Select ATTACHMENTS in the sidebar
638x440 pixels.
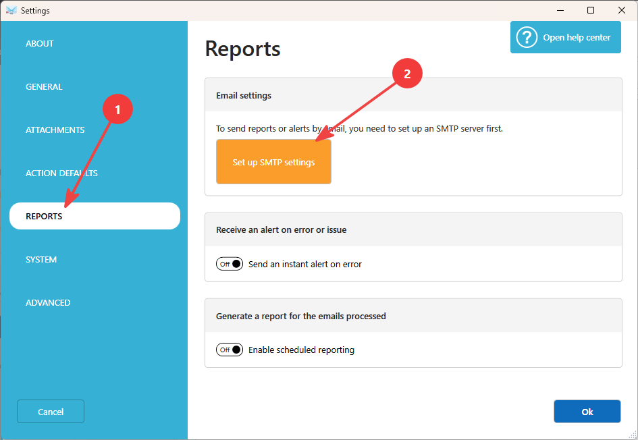(55, 130)
